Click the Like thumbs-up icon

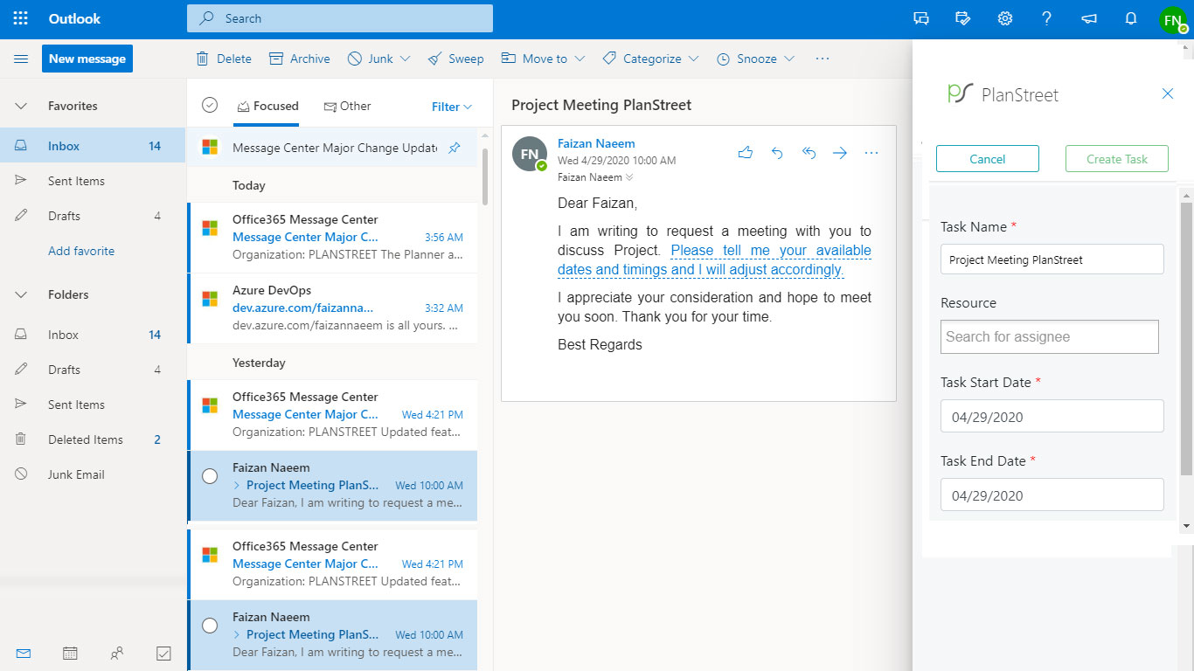(746, 153)
